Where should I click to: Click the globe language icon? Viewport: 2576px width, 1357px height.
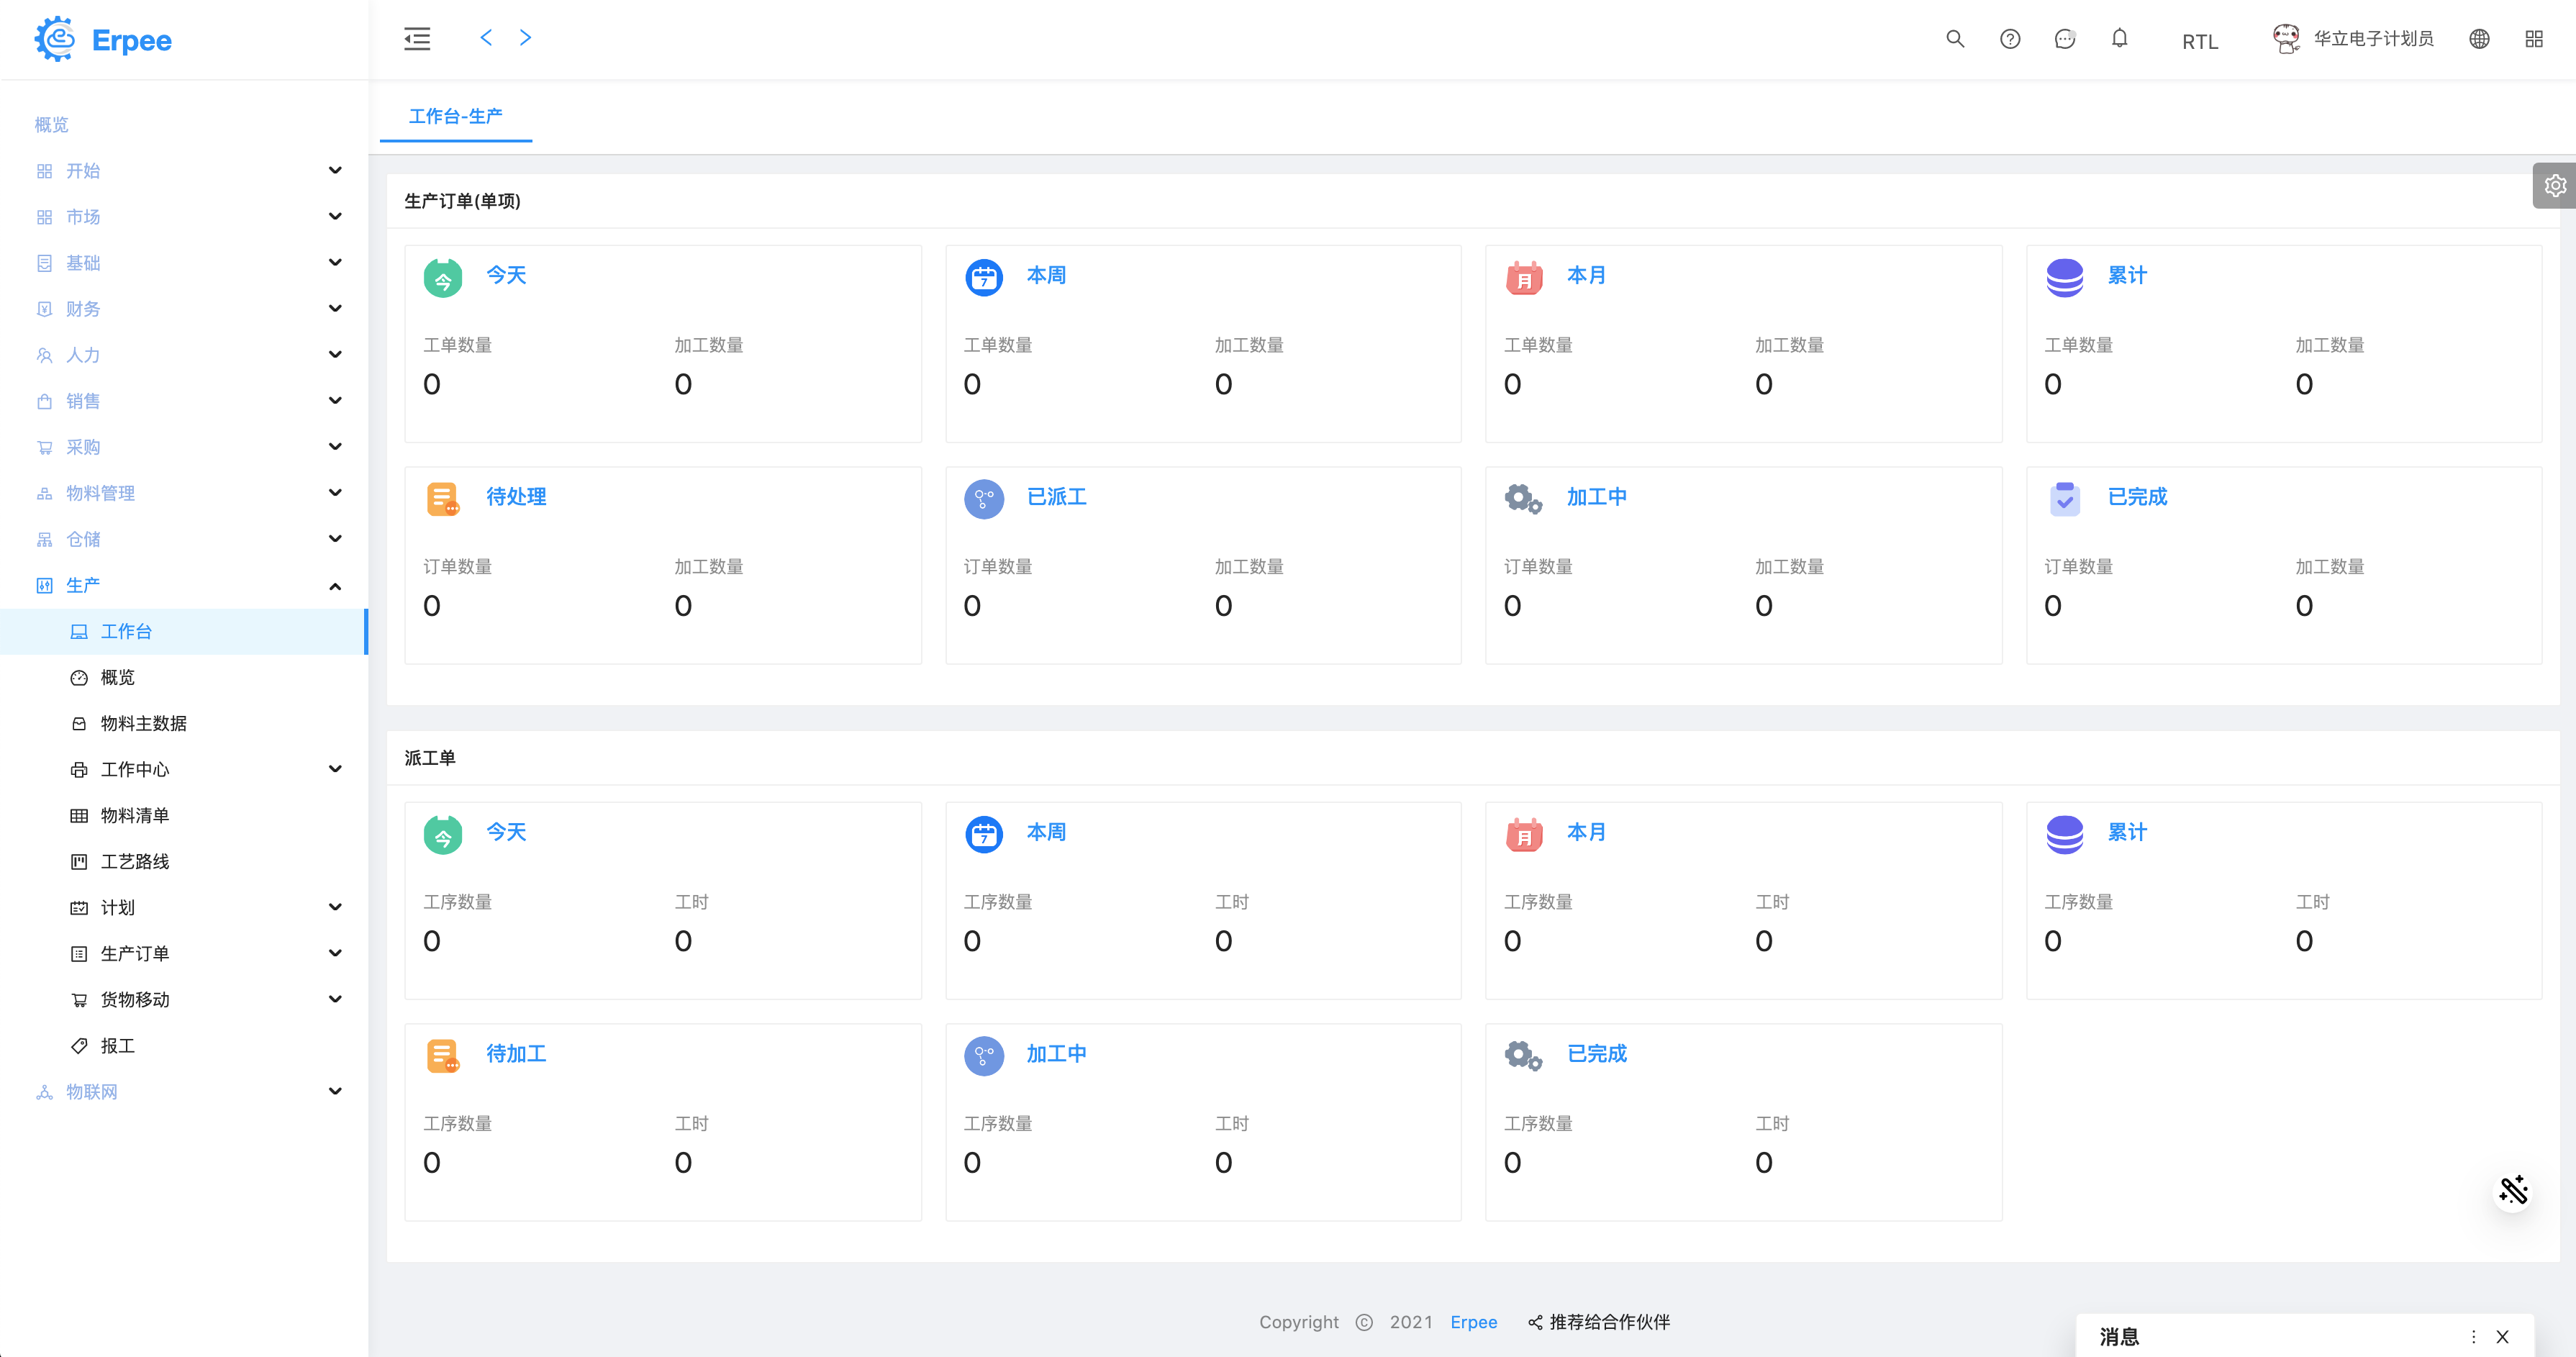(2479, 39)
